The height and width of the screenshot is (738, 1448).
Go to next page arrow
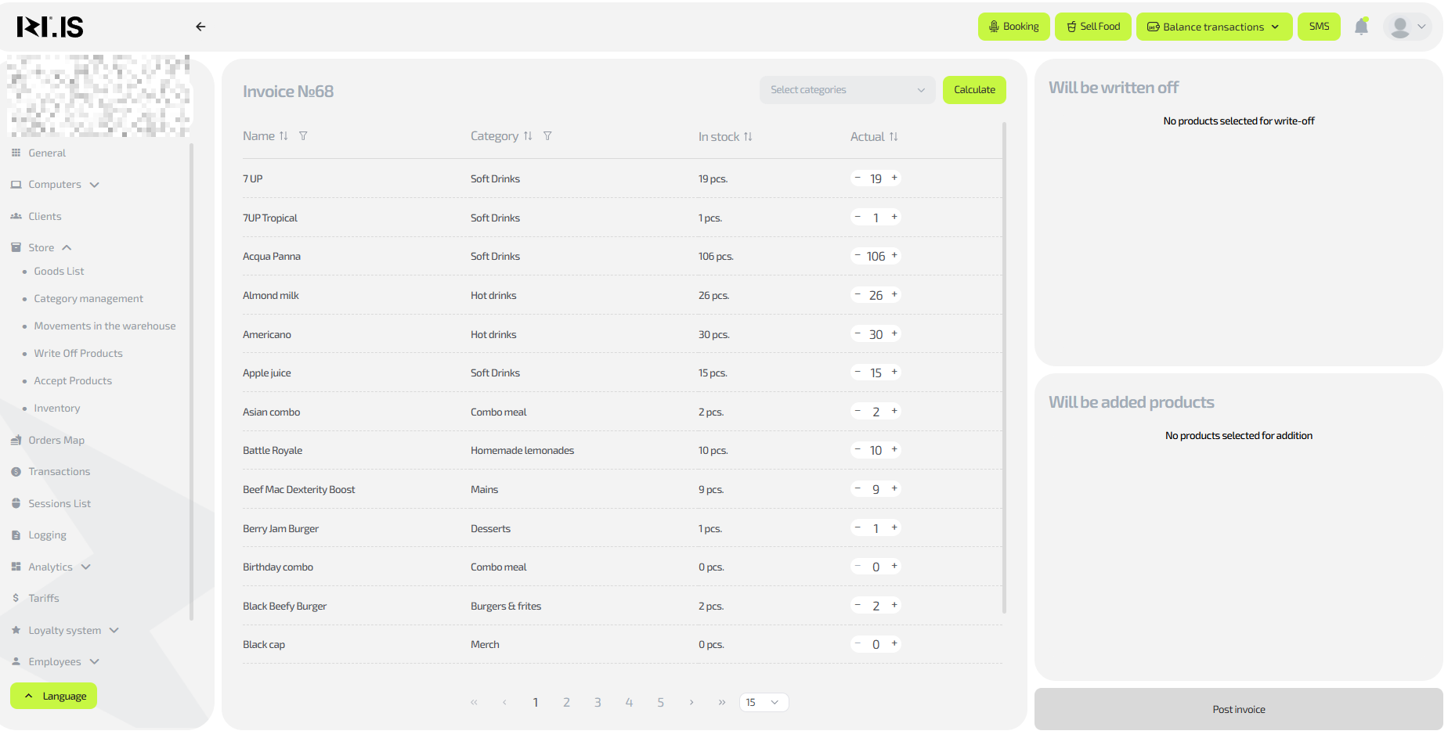point(692,703)
